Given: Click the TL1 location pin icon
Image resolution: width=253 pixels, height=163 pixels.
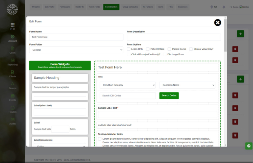Looking at the screenshot, I should 211,7.
